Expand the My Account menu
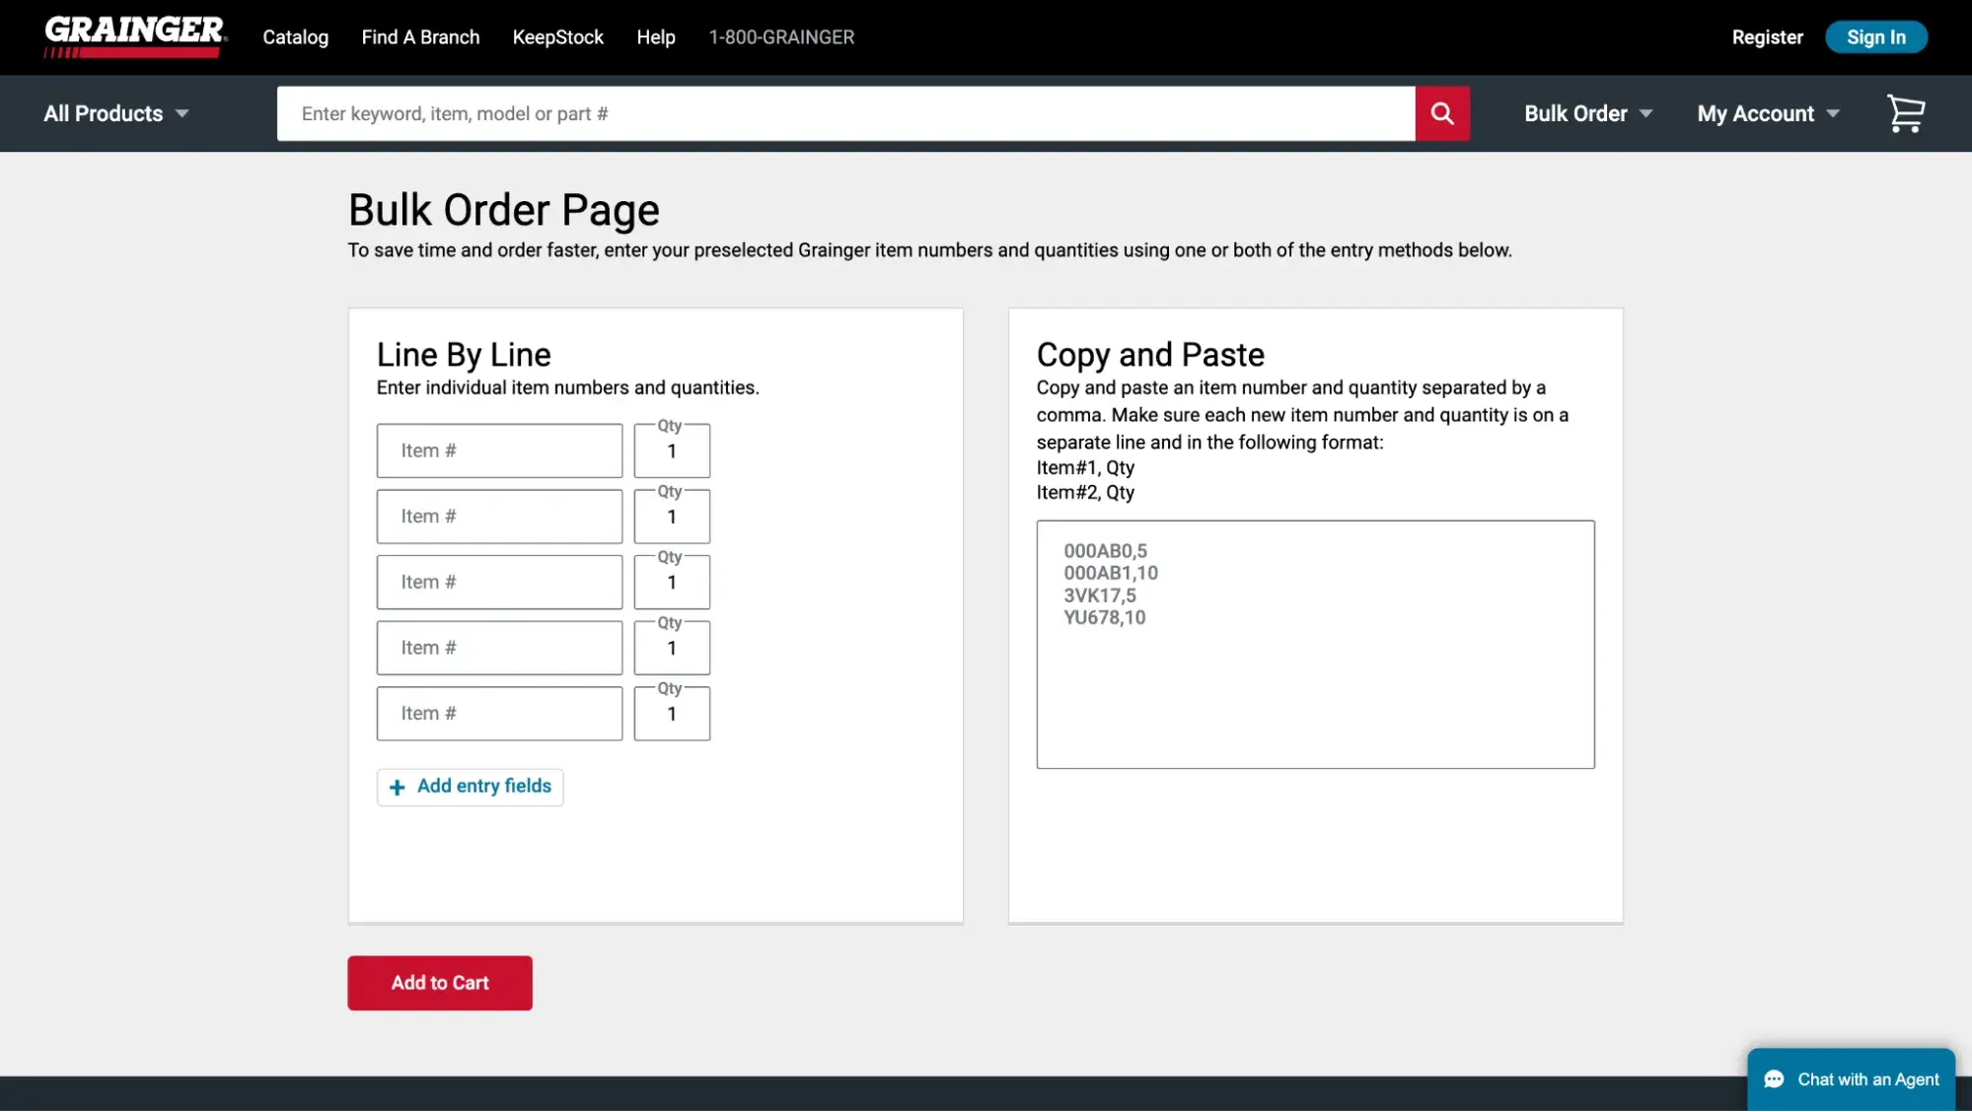This screenshot has height=1112, width=1972. 1767,113
